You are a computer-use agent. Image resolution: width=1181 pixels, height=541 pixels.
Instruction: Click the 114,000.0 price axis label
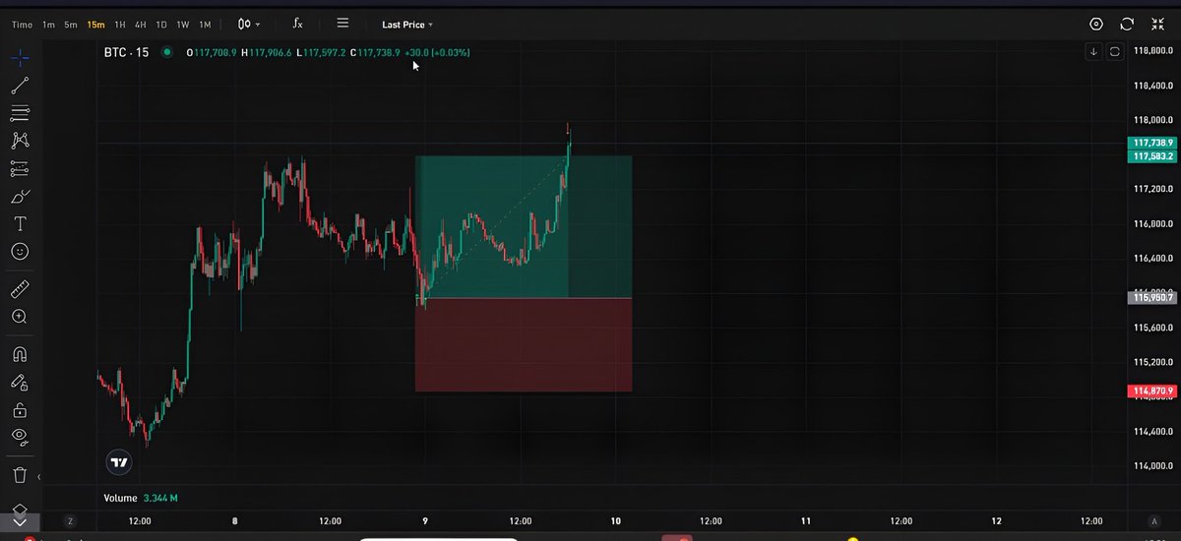pyautogui.click(x=1153, y=466)
